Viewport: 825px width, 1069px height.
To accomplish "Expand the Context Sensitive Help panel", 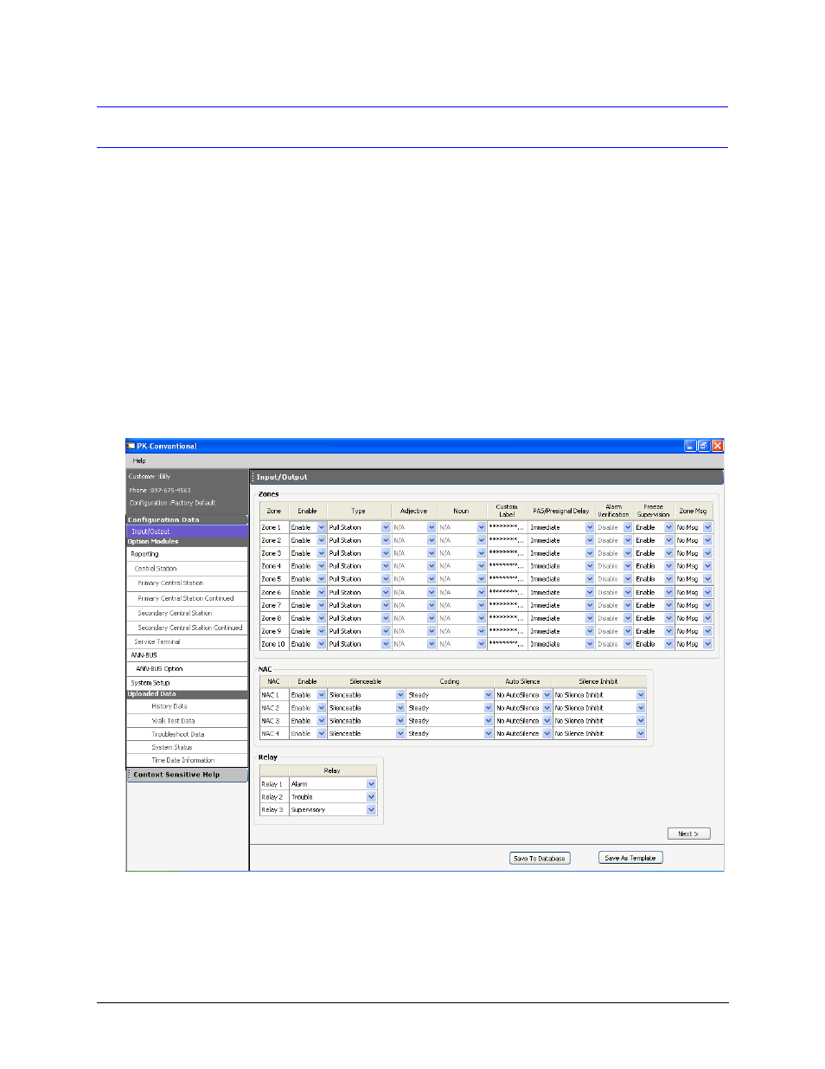I will [x=187, y=775].
